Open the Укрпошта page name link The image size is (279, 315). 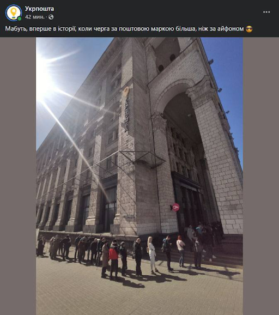tap(39, 9)
